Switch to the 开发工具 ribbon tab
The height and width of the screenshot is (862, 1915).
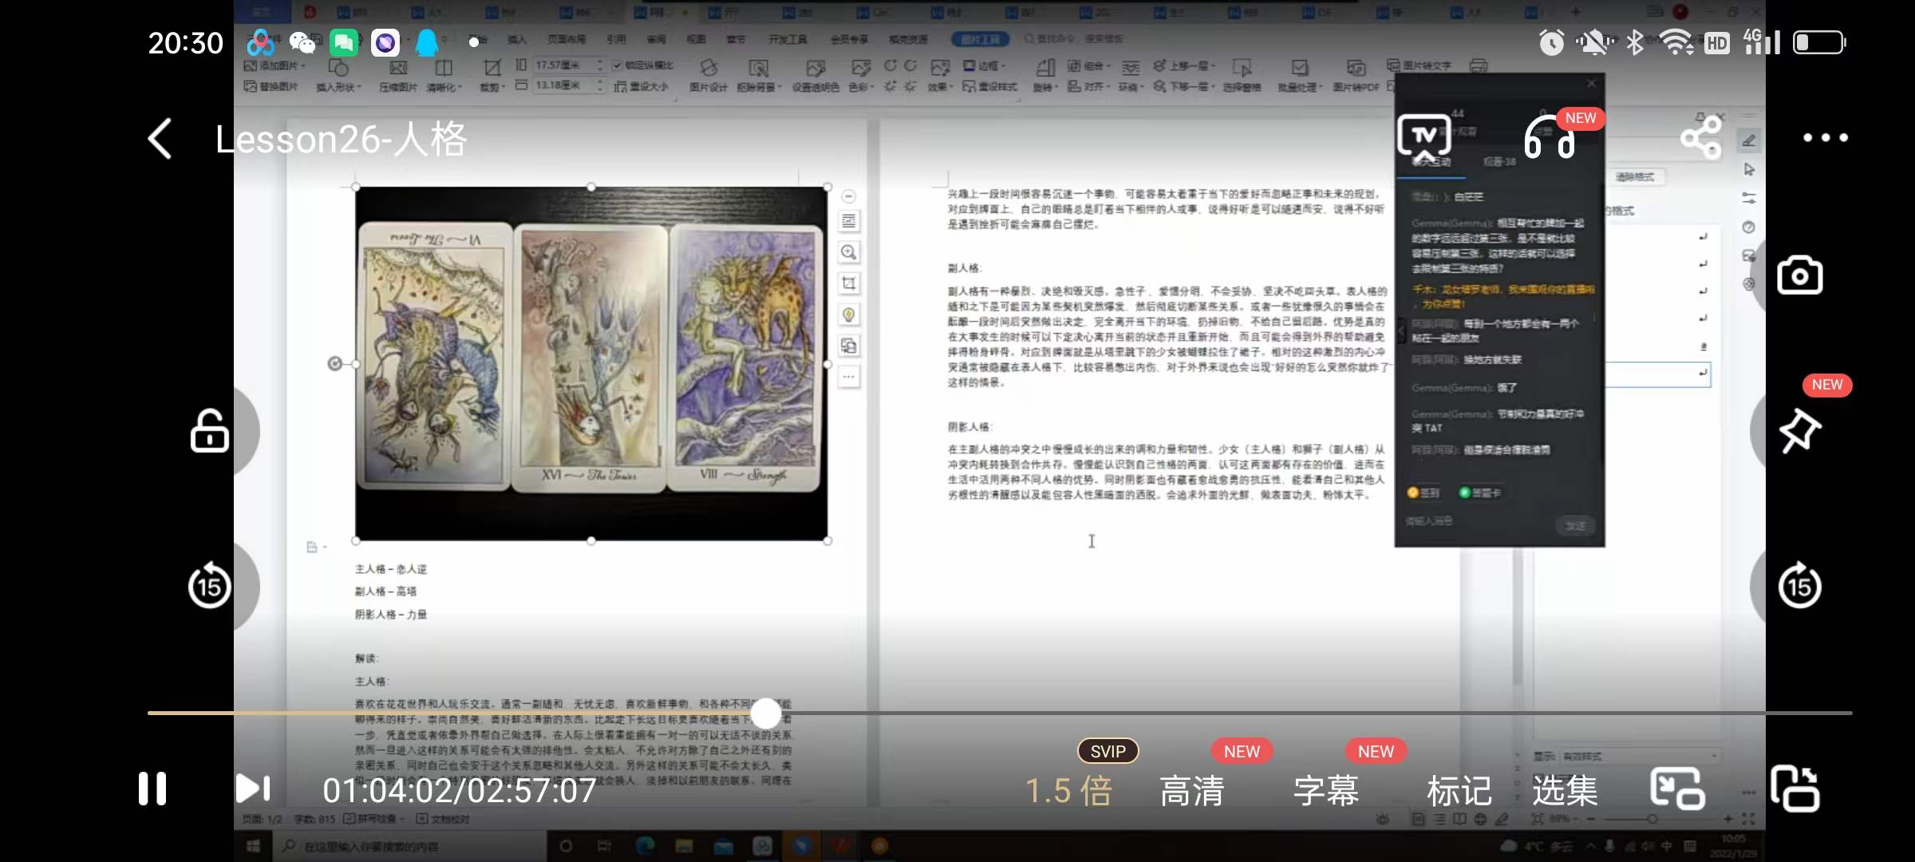pos(787,38)
